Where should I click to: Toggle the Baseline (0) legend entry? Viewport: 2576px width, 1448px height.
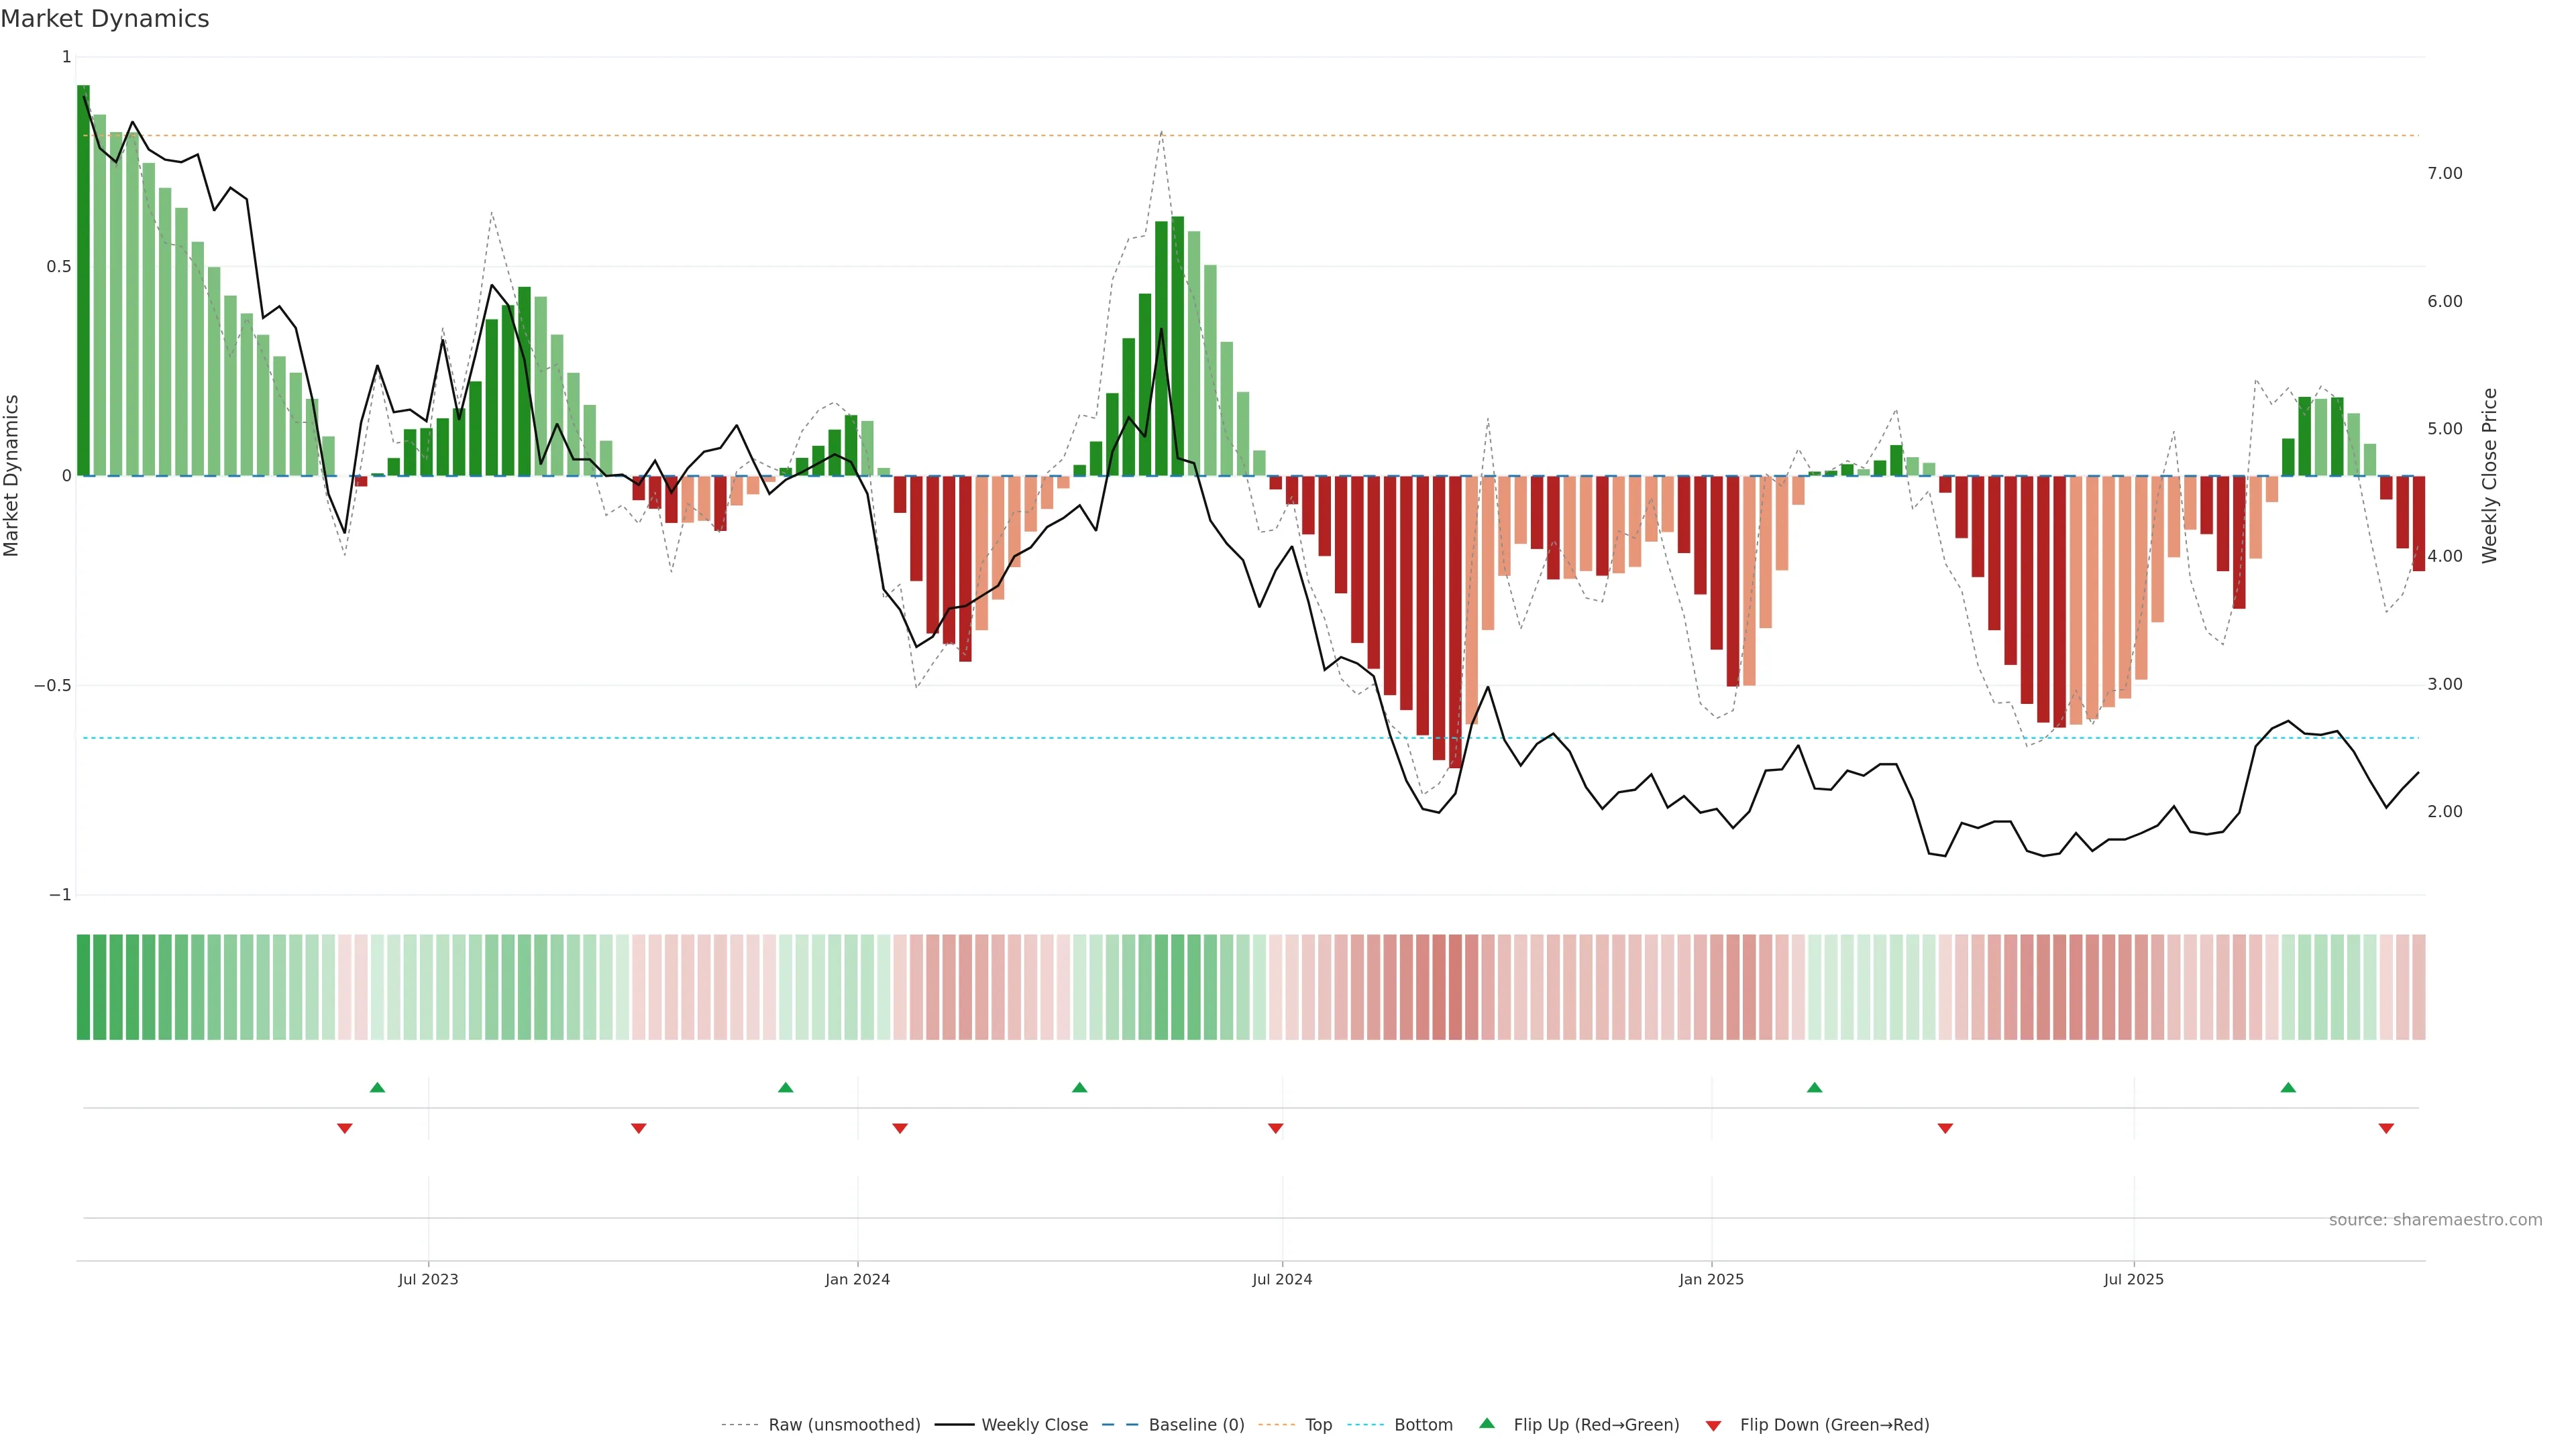click(x=1196, y=1425)
